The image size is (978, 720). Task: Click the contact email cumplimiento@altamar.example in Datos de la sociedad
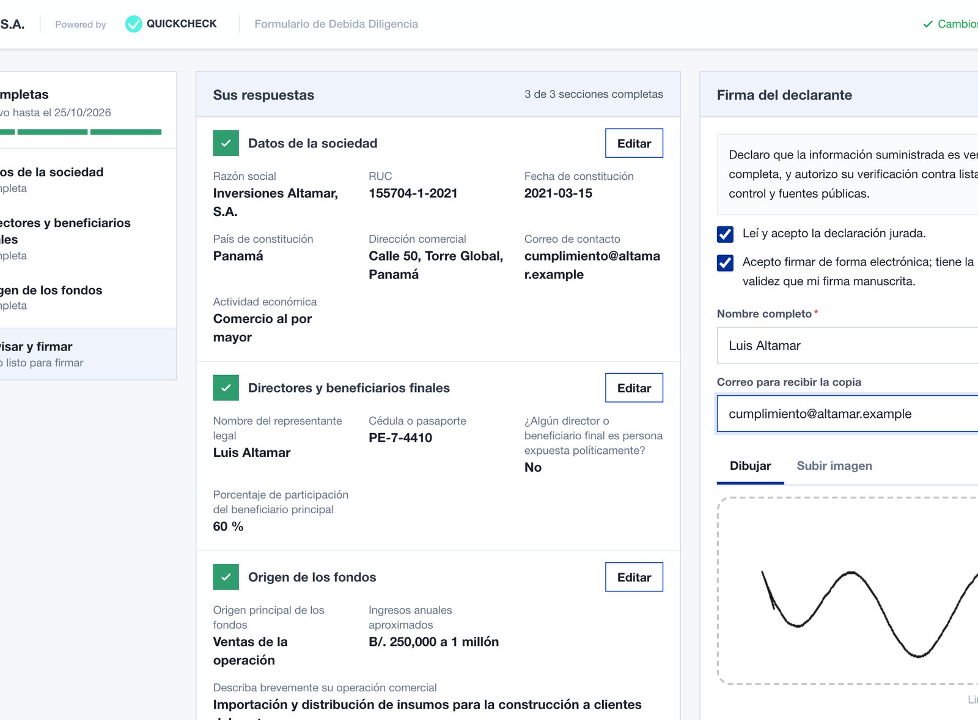tap(592, 265)
